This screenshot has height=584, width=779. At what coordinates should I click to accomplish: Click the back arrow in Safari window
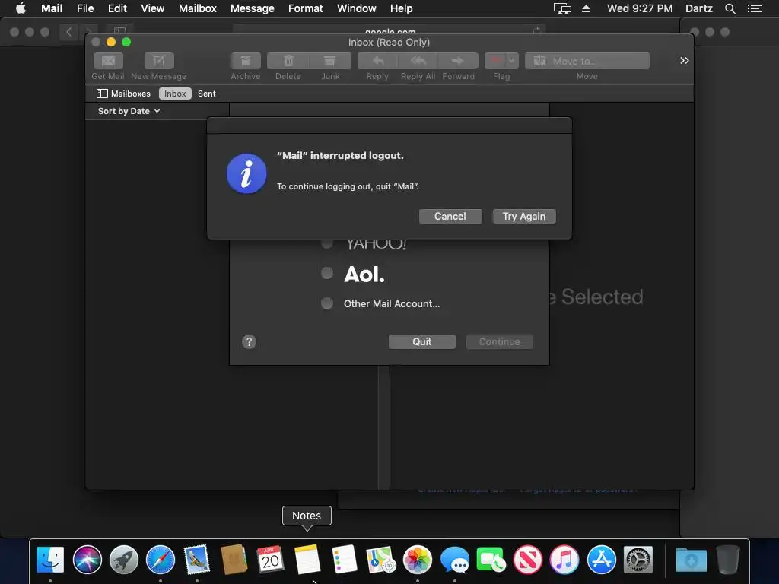pyautogui.click(x=69, y=32)
